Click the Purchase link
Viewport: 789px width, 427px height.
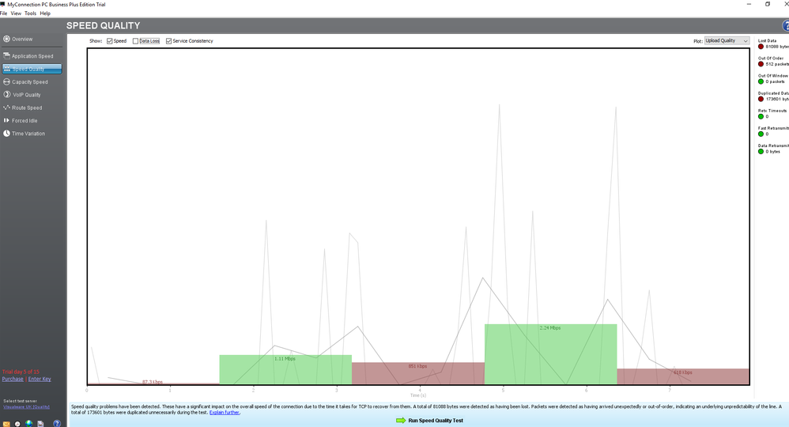pos(13,380)
